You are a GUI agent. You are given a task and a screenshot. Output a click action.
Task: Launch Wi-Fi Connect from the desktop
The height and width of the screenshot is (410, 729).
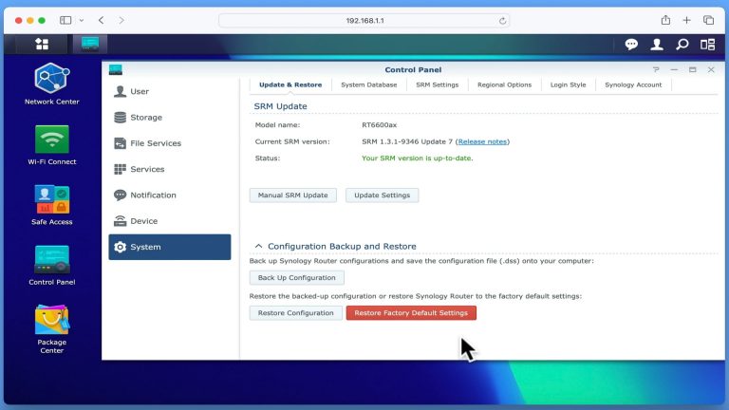(51, 145)
